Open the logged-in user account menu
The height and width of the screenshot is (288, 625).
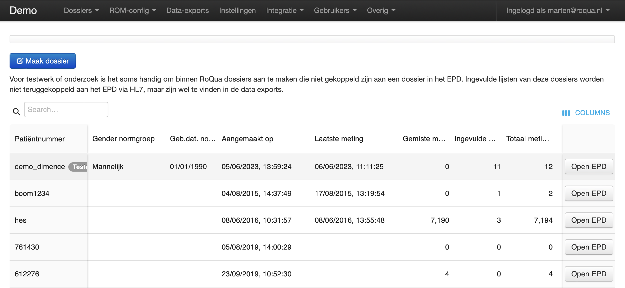pos(558,10)
